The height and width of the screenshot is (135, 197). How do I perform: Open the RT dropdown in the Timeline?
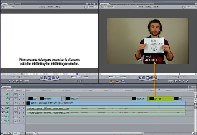click(x=10, y=90)
